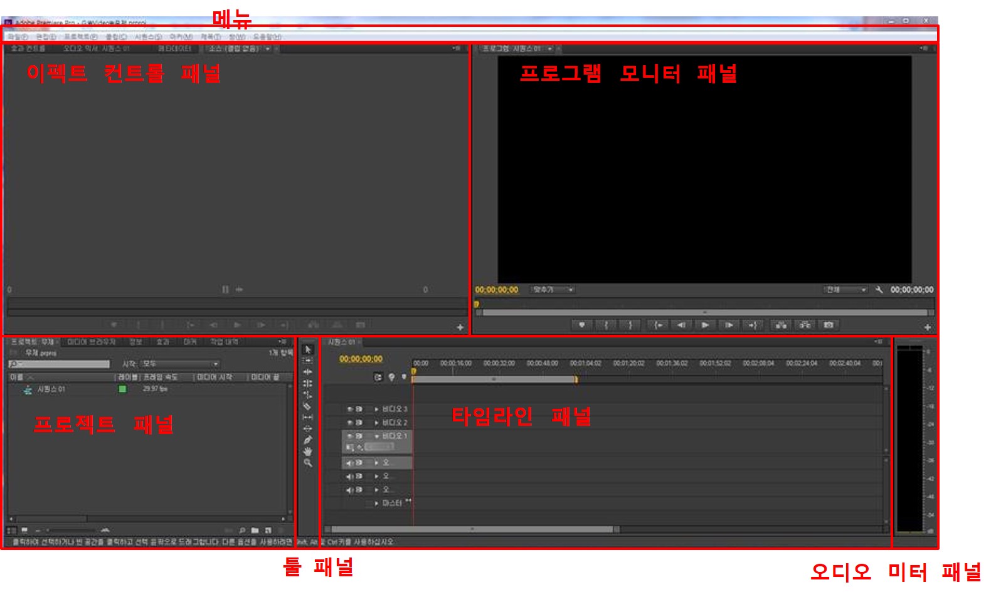
Task: Click the green label swatch of 시퀀스 01
Action: [122, 389]
